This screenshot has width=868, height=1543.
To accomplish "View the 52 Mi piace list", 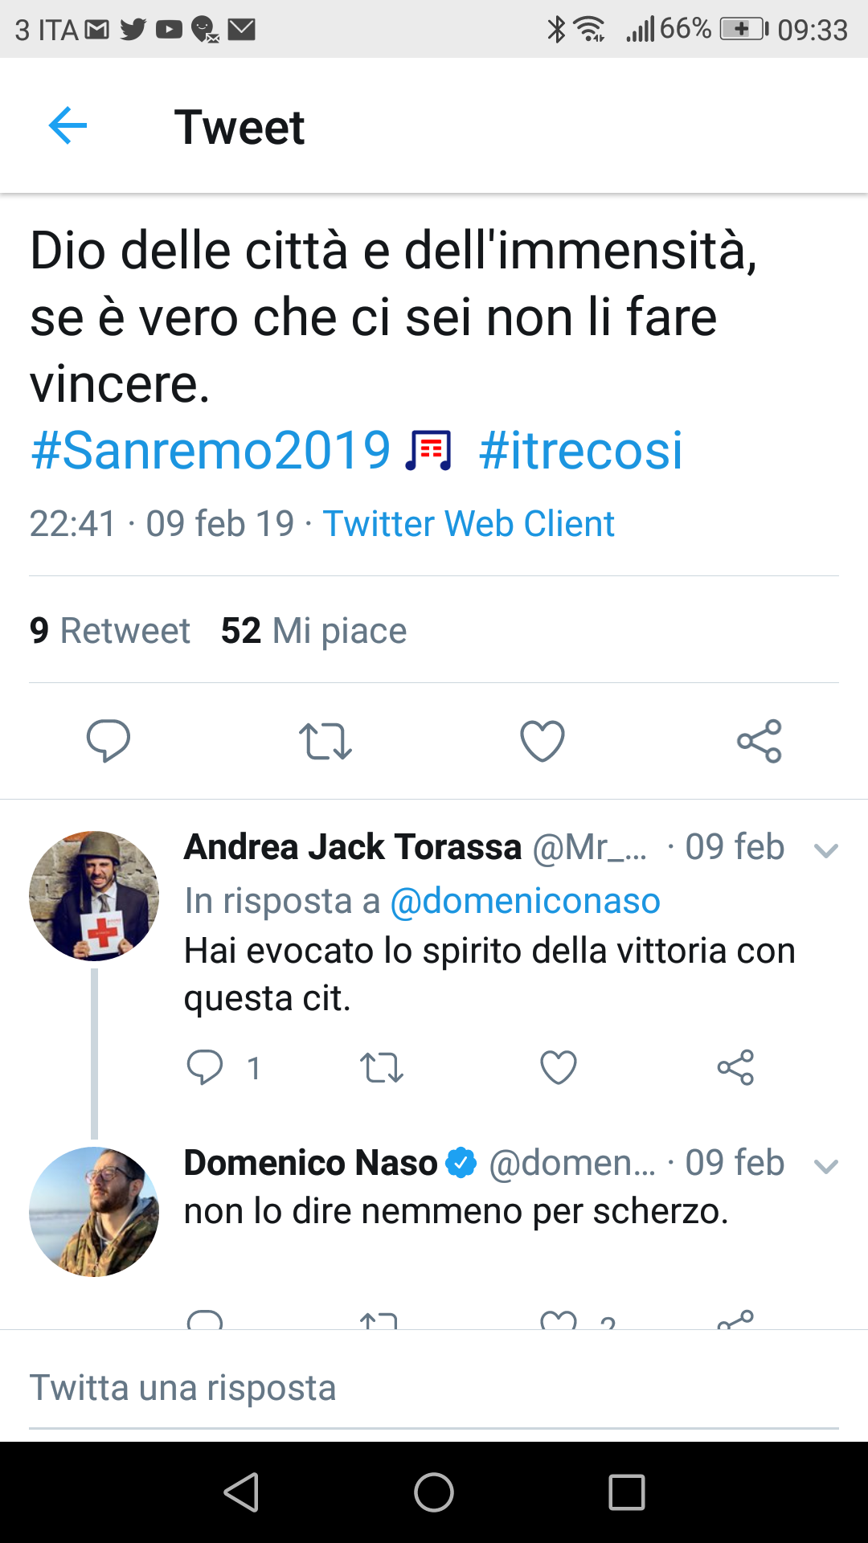I will click(x=313, y=631).
